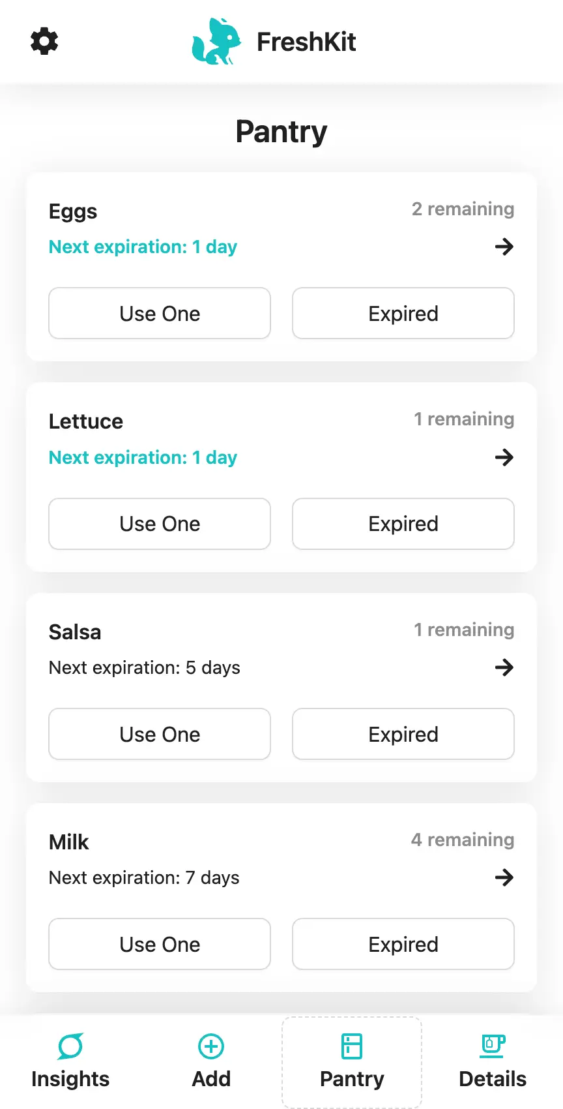Image resolution: width=563 pixels, height=1109 pixels.
Task: Mark Lettuce as Expired
Action: pos(403,524)
